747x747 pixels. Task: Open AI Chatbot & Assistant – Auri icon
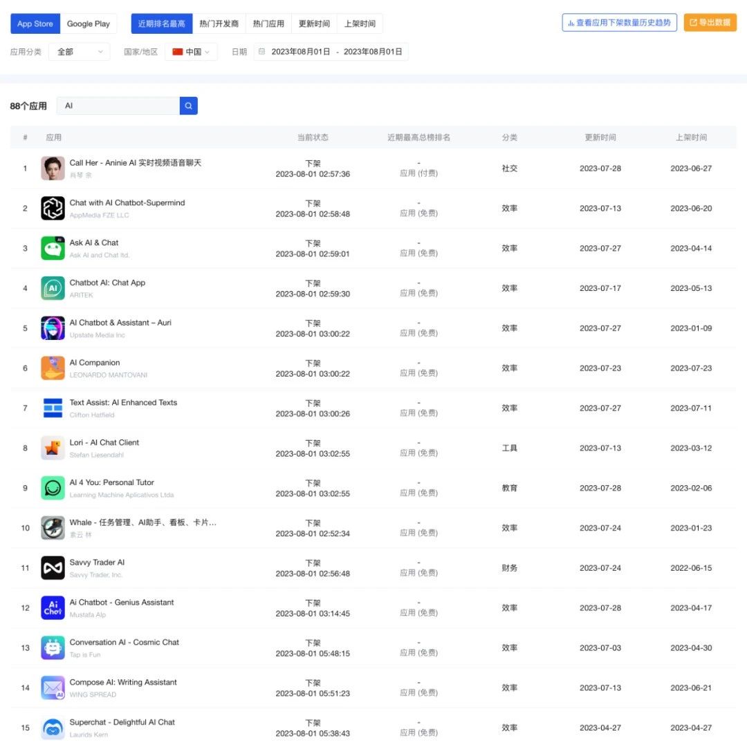click(x=53, y=328)
